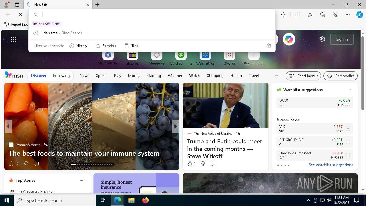Open page settings gear icon

[322, 39]
